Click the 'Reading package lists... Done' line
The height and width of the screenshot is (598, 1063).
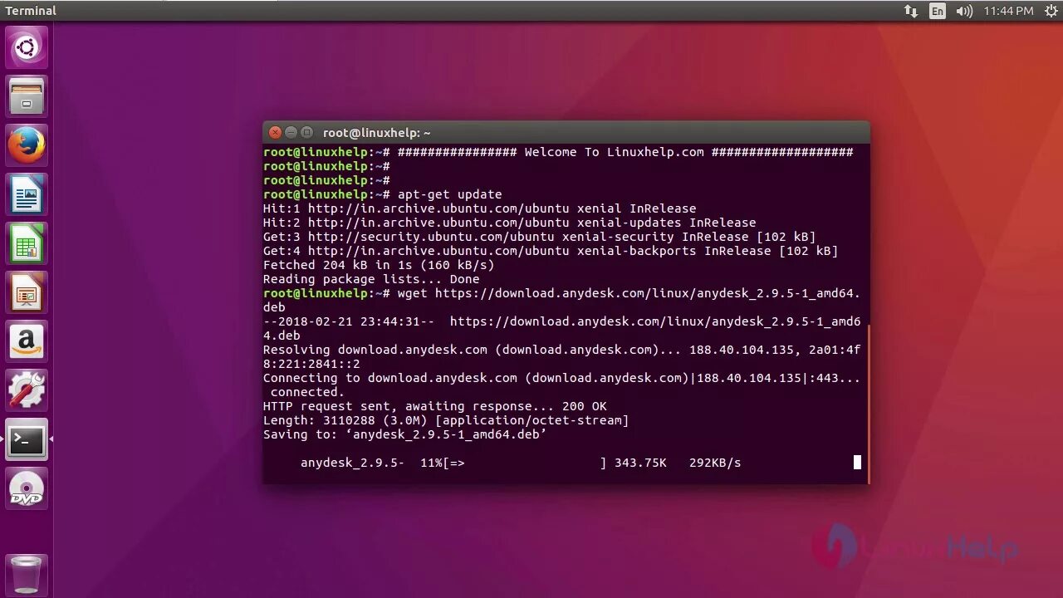(x=371, y=279)
